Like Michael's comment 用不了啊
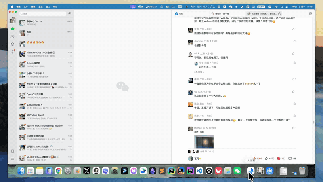Image resolution: width=323 pixels, height=182 pixels. click(x=293, y=128)
